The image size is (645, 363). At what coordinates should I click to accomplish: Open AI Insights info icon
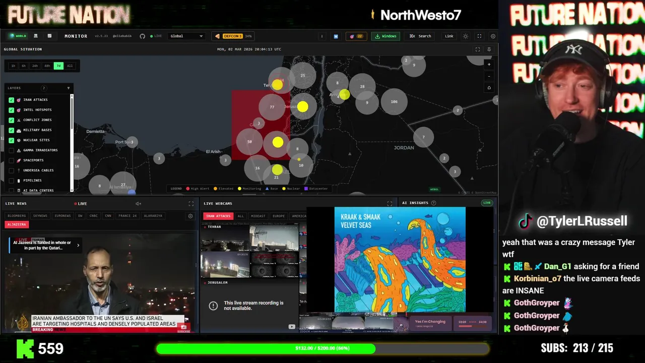point(434,203)
